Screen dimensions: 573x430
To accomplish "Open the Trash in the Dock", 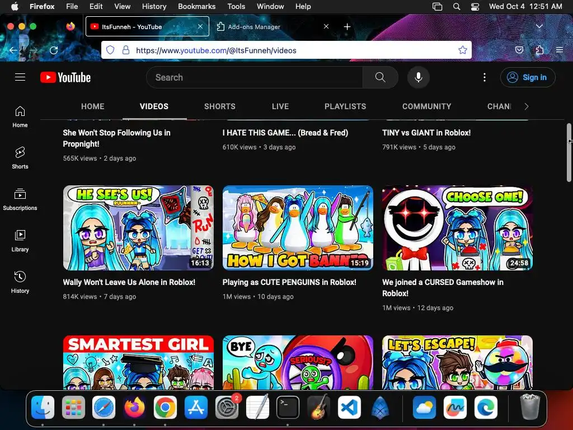I will [x=529, y=408].
